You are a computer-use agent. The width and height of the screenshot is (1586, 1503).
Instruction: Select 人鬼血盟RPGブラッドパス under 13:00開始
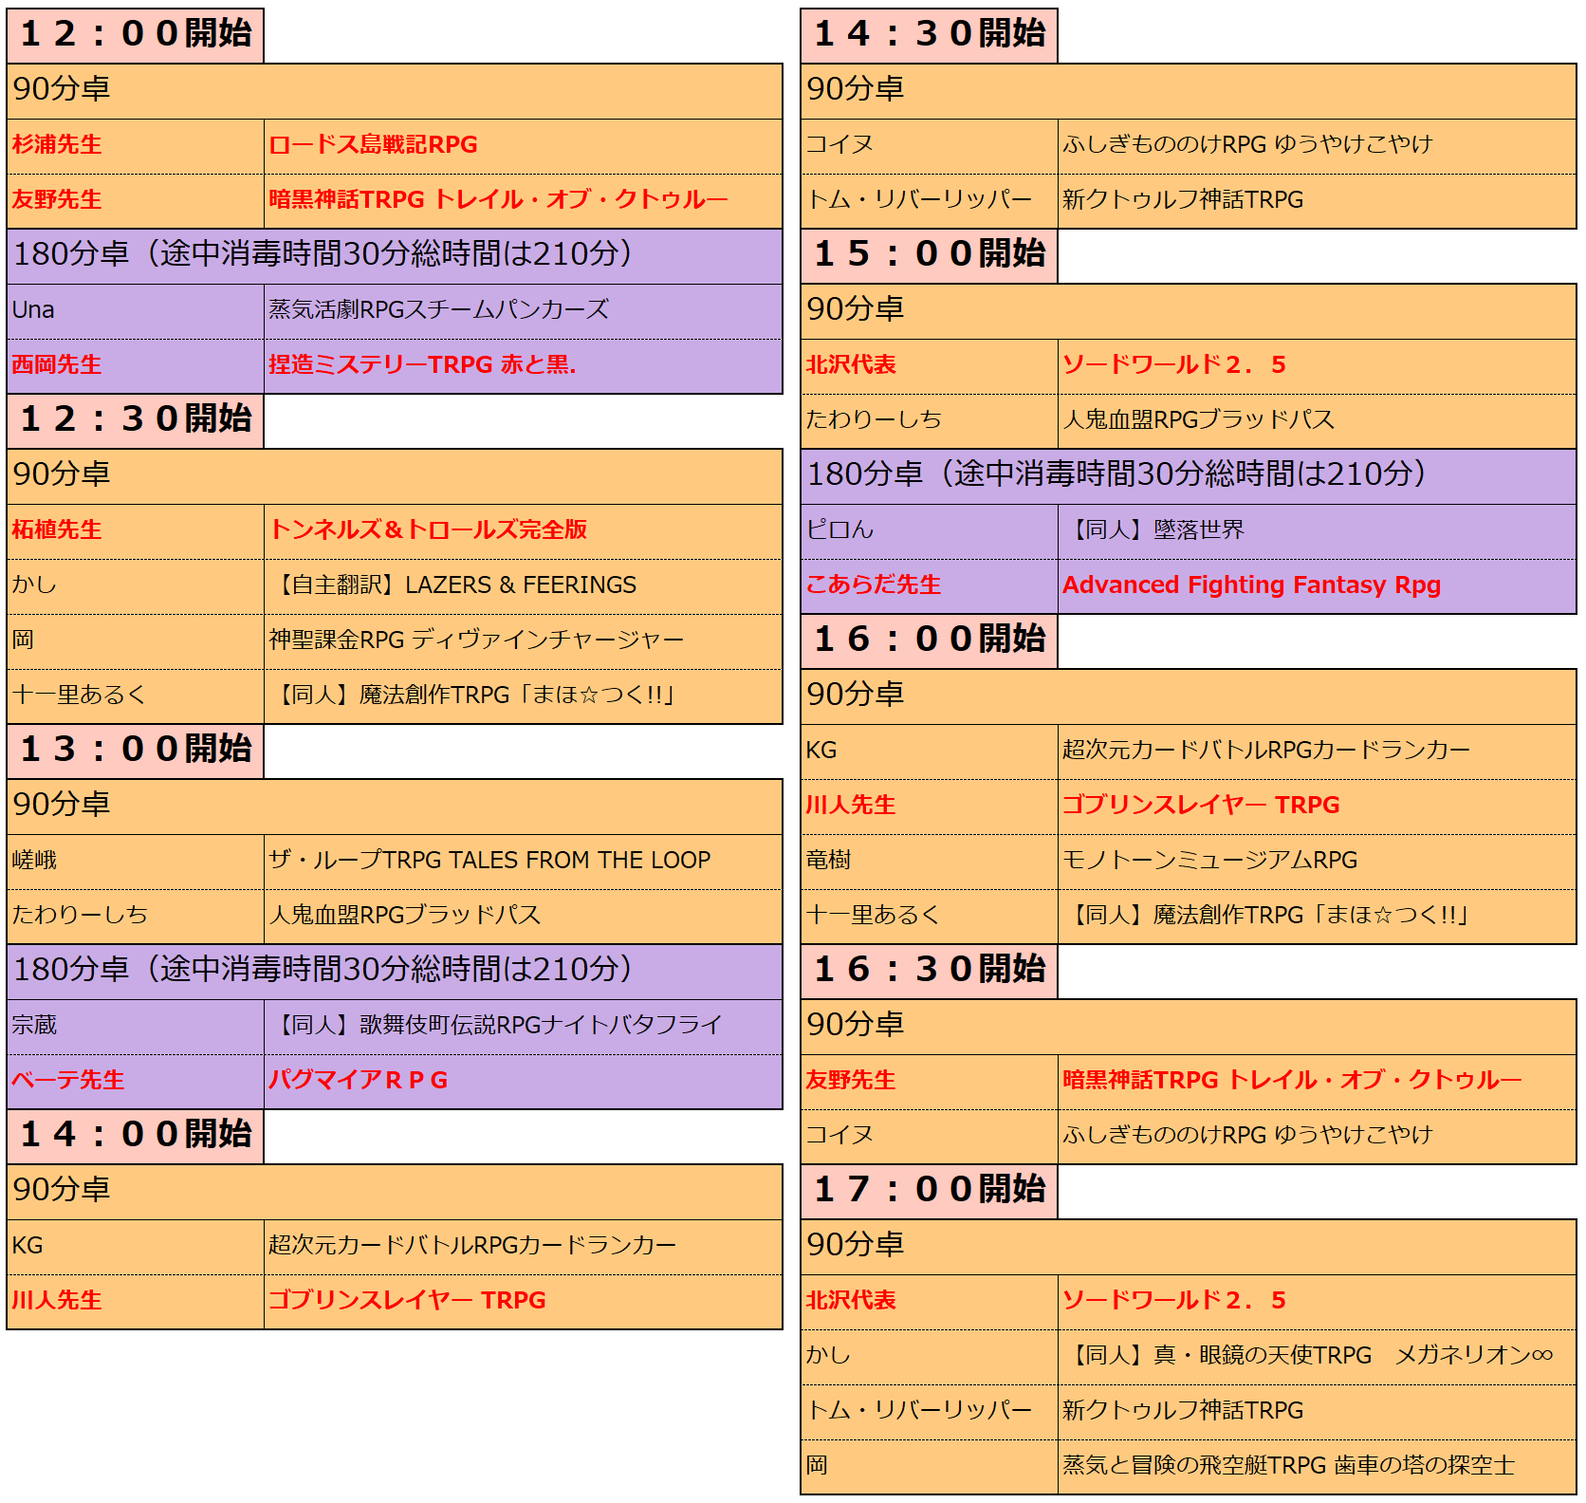[x=405, y=915]
